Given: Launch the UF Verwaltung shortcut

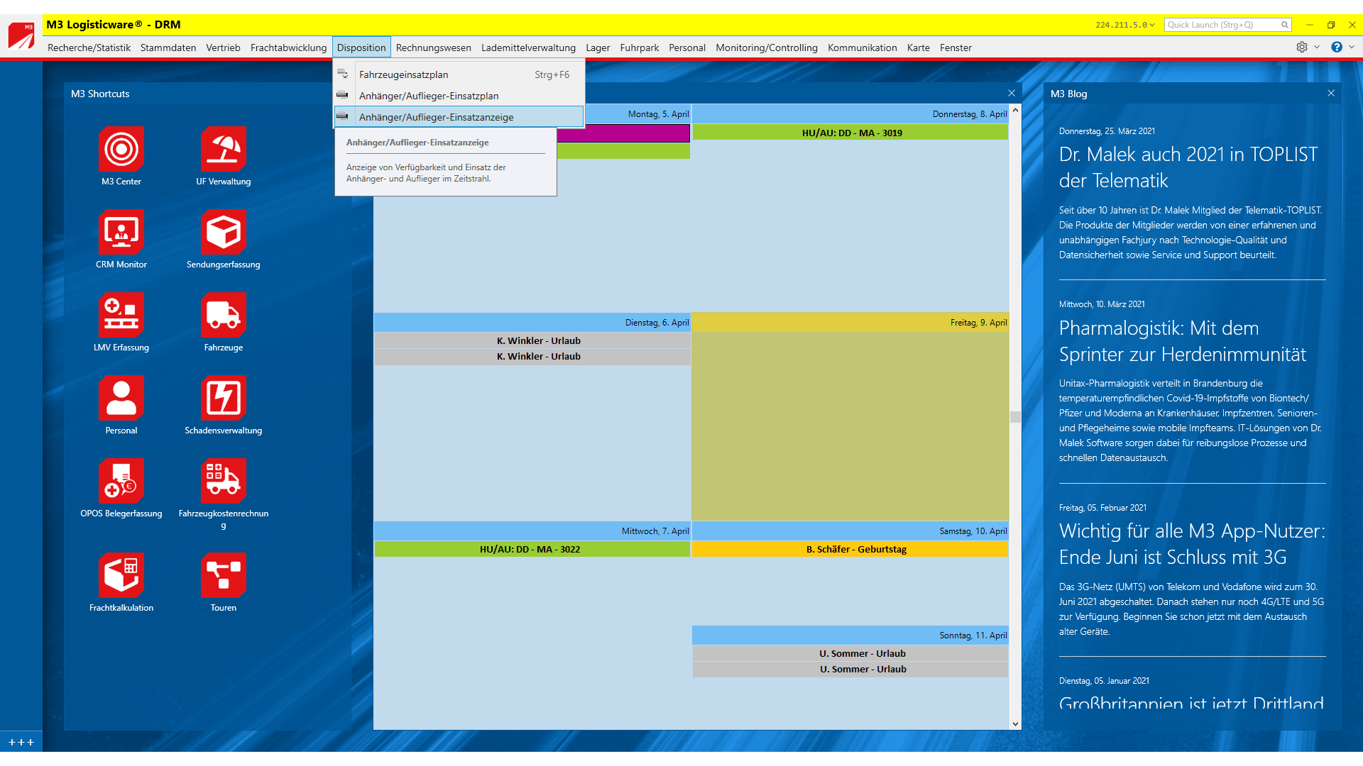Looking at the screenshot, I should (224, 149).
